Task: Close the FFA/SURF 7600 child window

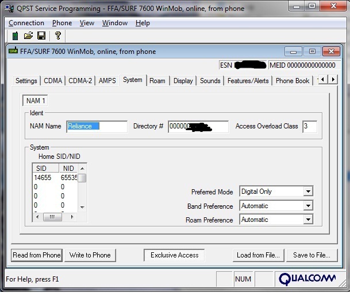Action: (x=332, y=52)
